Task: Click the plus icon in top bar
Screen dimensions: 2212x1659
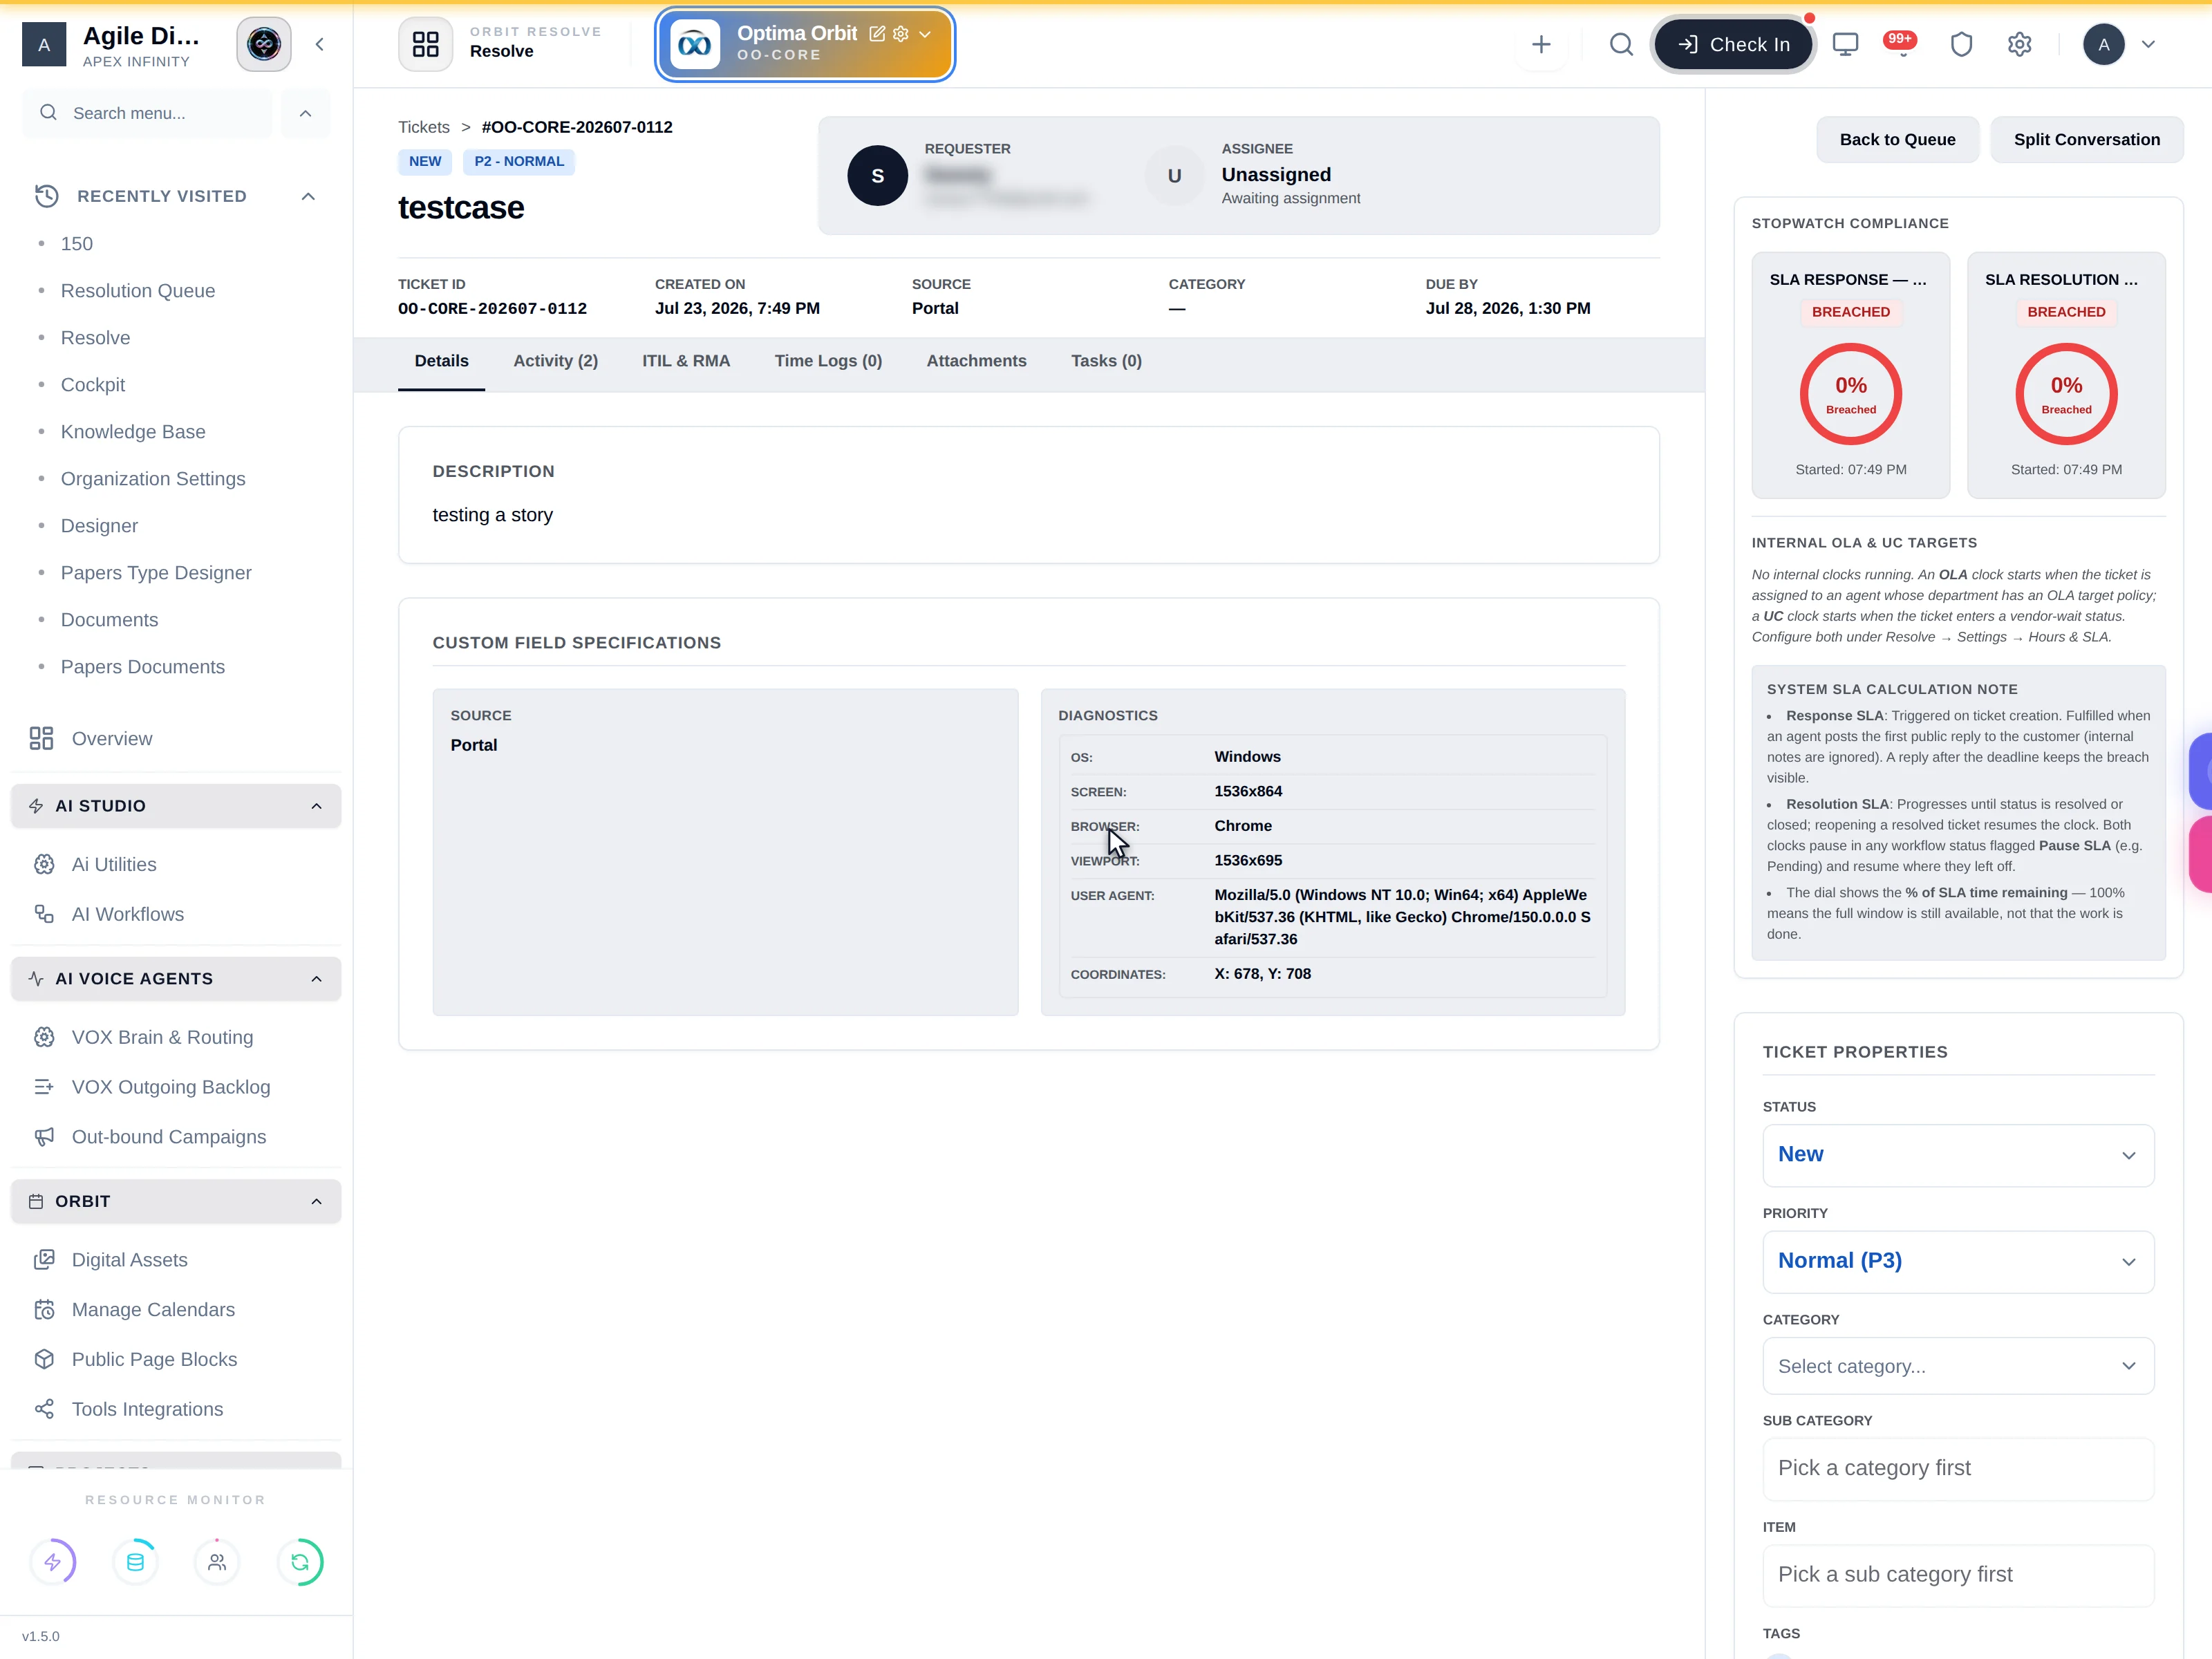Action: [1541, 44]
